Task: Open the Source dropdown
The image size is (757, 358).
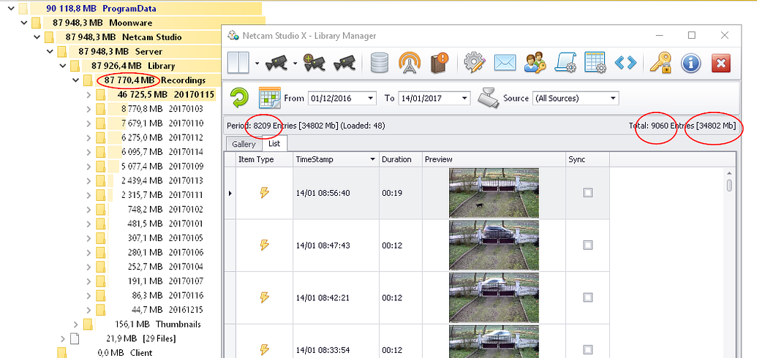Action: [x=612, y=98]
